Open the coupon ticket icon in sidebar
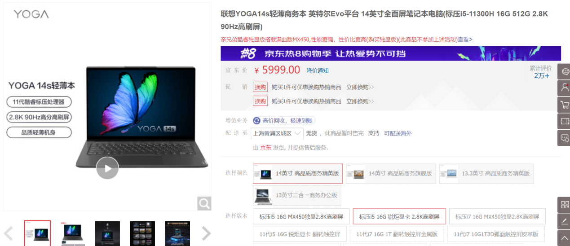This screenshot has height=246, width=570. pos(564,121)
